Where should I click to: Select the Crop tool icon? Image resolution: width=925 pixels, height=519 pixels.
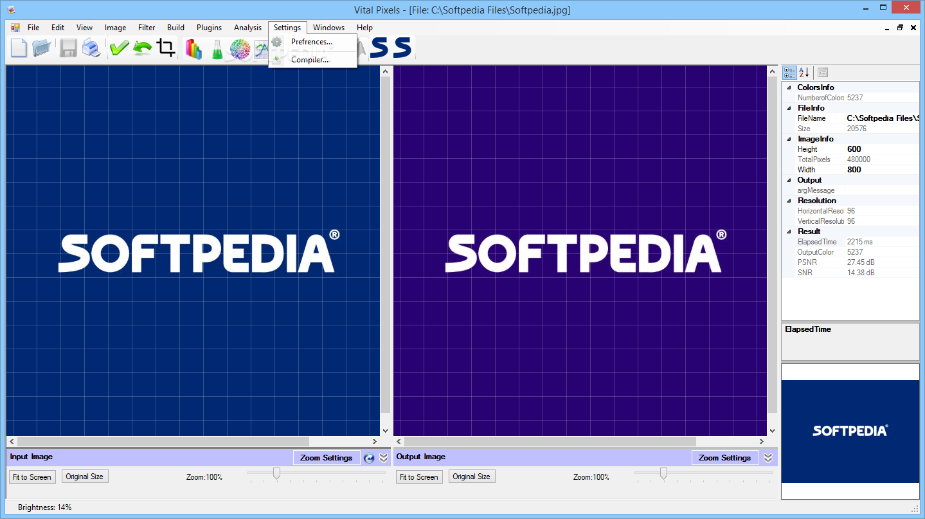coord(166,48)
